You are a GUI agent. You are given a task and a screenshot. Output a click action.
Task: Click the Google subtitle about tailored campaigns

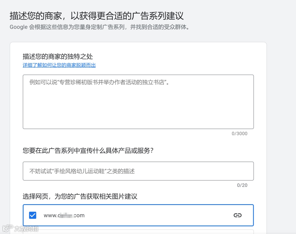(x=99, y=27)
